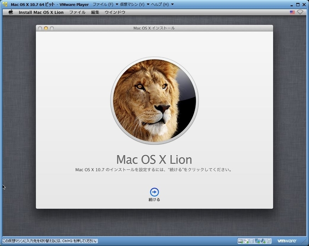The width and height of the screenshot is (309, 246).
Task: Click the VMware floppy drive device icon
Action: 251,241
